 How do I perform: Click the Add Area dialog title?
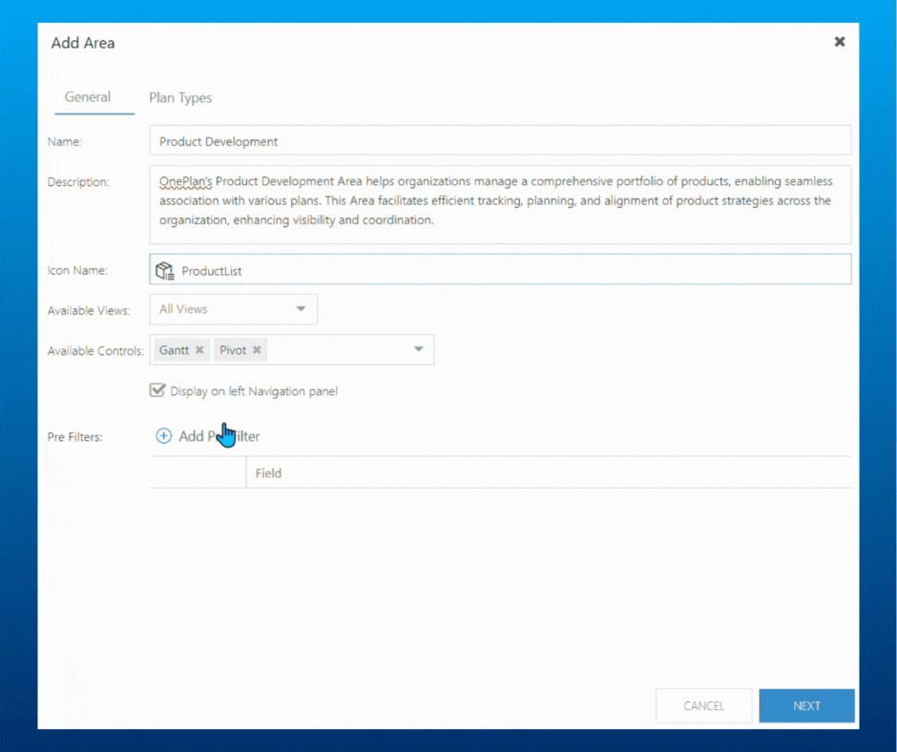83,43
